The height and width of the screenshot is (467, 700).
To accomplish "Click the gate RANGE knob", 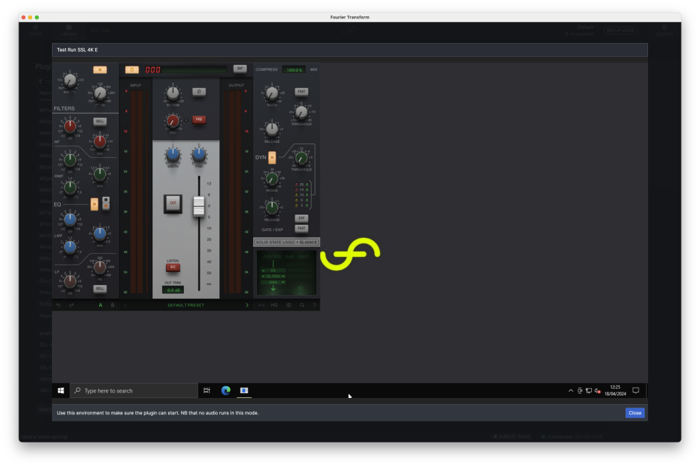I will [x=272, y=179].
